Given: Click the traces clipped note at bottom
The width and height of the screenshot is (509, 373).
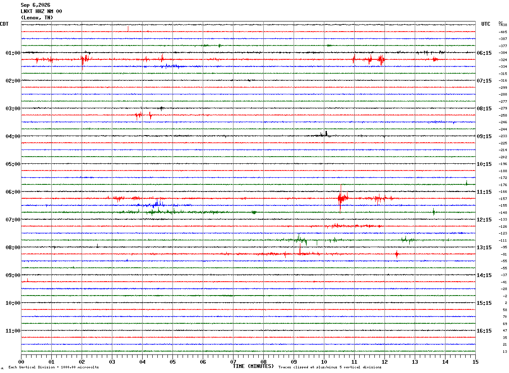Looking at the screenshot, I should [x=330, y=367].
